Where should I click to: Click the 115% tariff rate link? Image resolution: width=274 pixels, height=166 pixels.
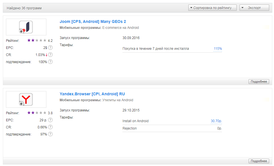pos(218,49)
